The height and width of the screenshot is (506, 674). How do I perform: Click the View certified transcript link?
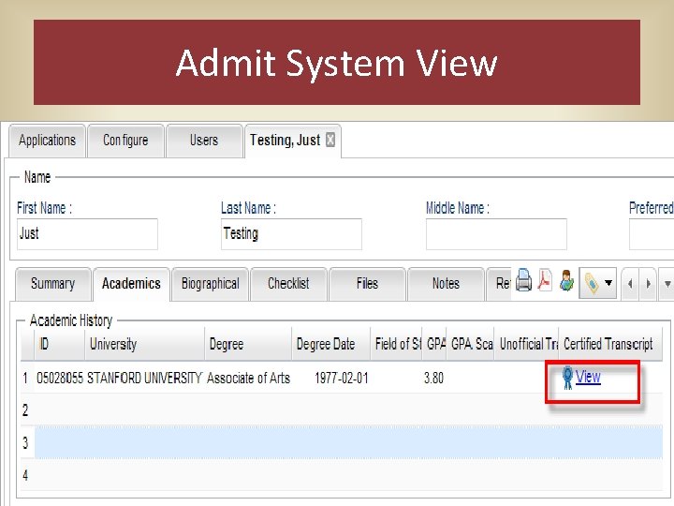point(588,377)
